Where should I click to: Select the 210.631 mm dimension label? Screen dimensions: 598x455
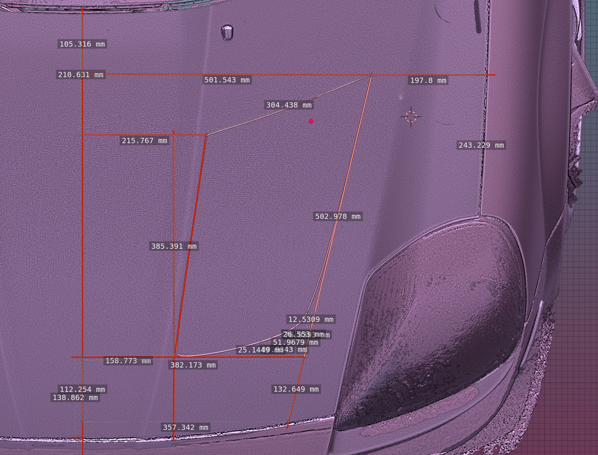coord(81,75)
